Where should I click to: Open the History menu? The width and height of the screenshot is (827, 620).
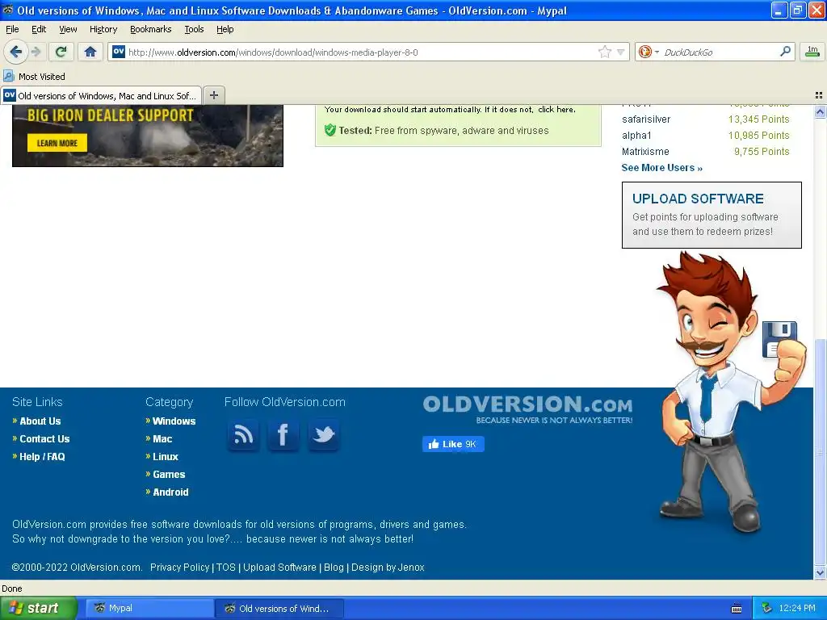coord(103,29)
